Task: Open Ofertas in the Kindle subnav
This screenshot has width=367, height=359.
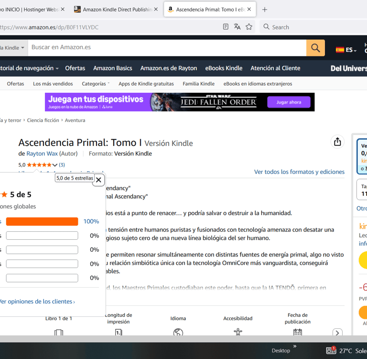Action: pos(15,84)
